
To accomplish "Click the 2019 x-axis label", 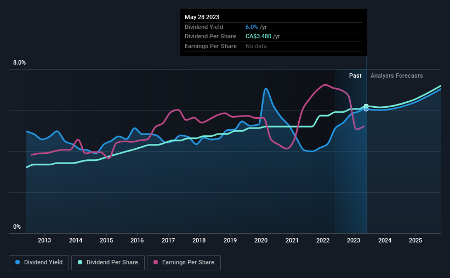I will 230,240.
